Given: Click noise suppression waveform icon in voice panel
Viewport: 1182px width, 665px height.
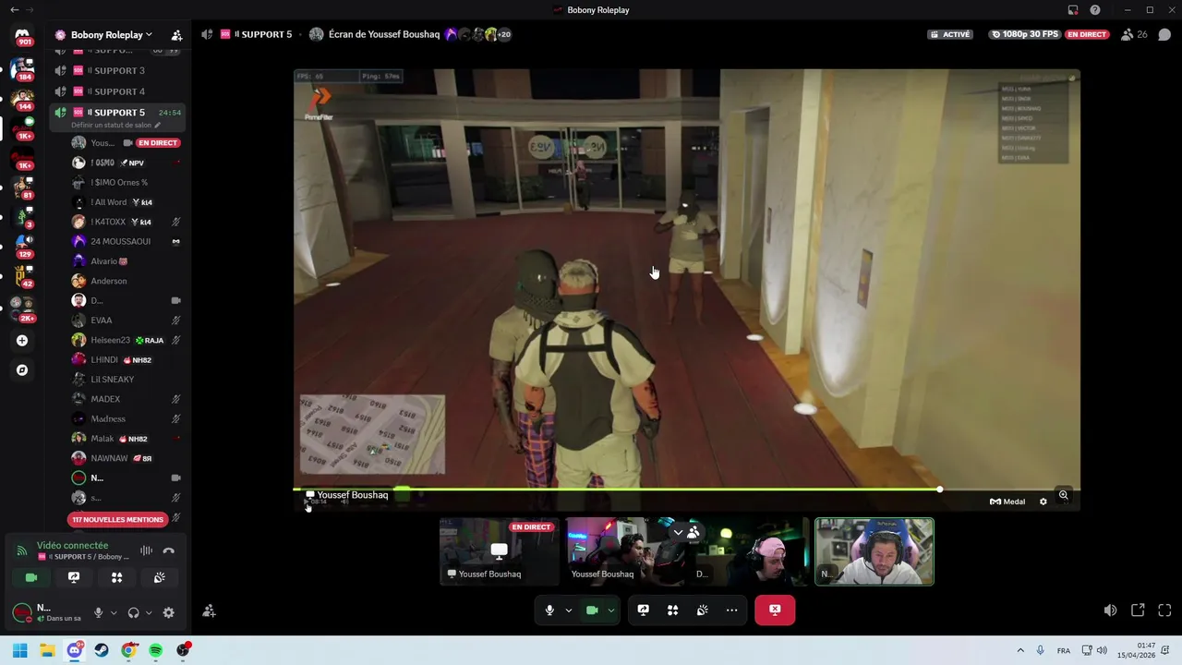Looking at the screenshot, I should (x=146, y=550).
